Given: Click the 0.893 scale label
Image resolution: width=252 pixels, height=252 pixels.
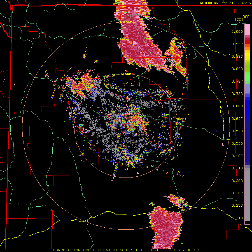Looking at the screenshot, I should [237, 56].
